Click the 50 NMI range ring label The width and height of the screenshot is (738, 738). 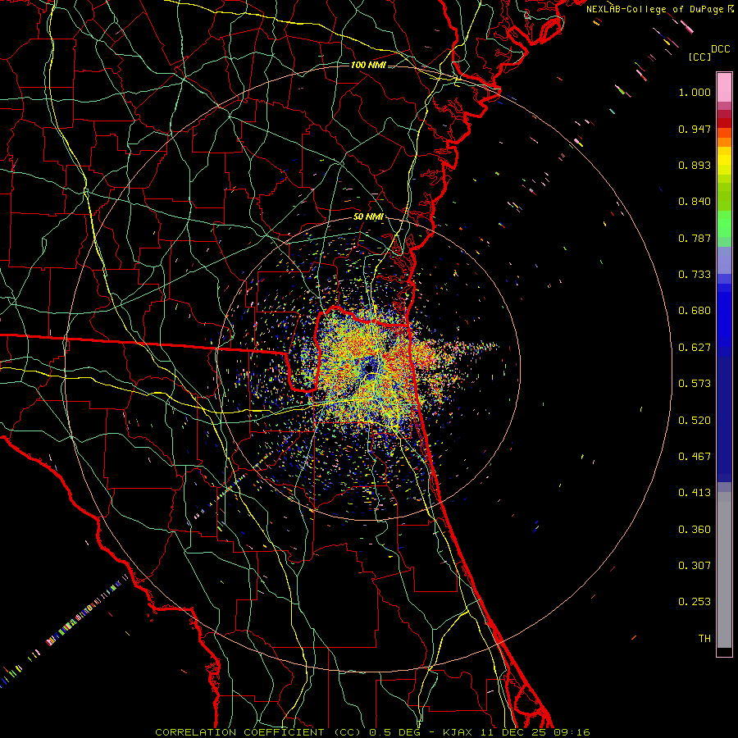point(368,216)
